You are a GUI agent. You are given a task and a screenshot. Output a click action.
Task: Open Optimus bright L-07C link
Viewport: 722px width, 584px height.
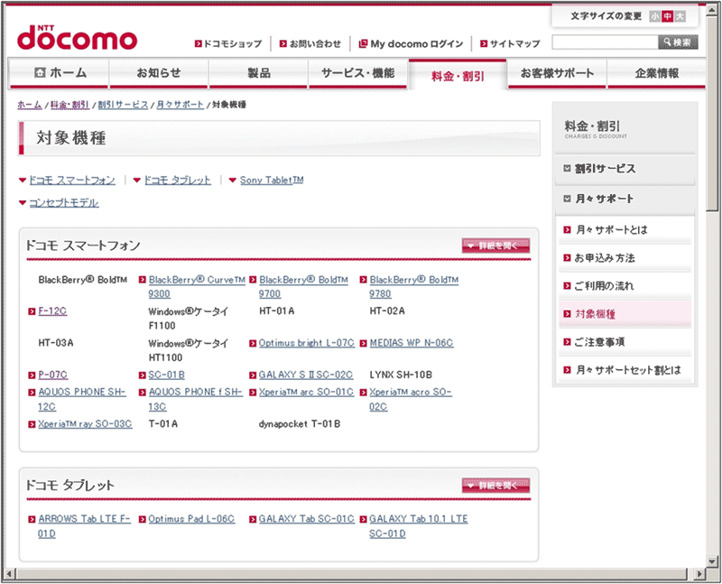point(306,343)
